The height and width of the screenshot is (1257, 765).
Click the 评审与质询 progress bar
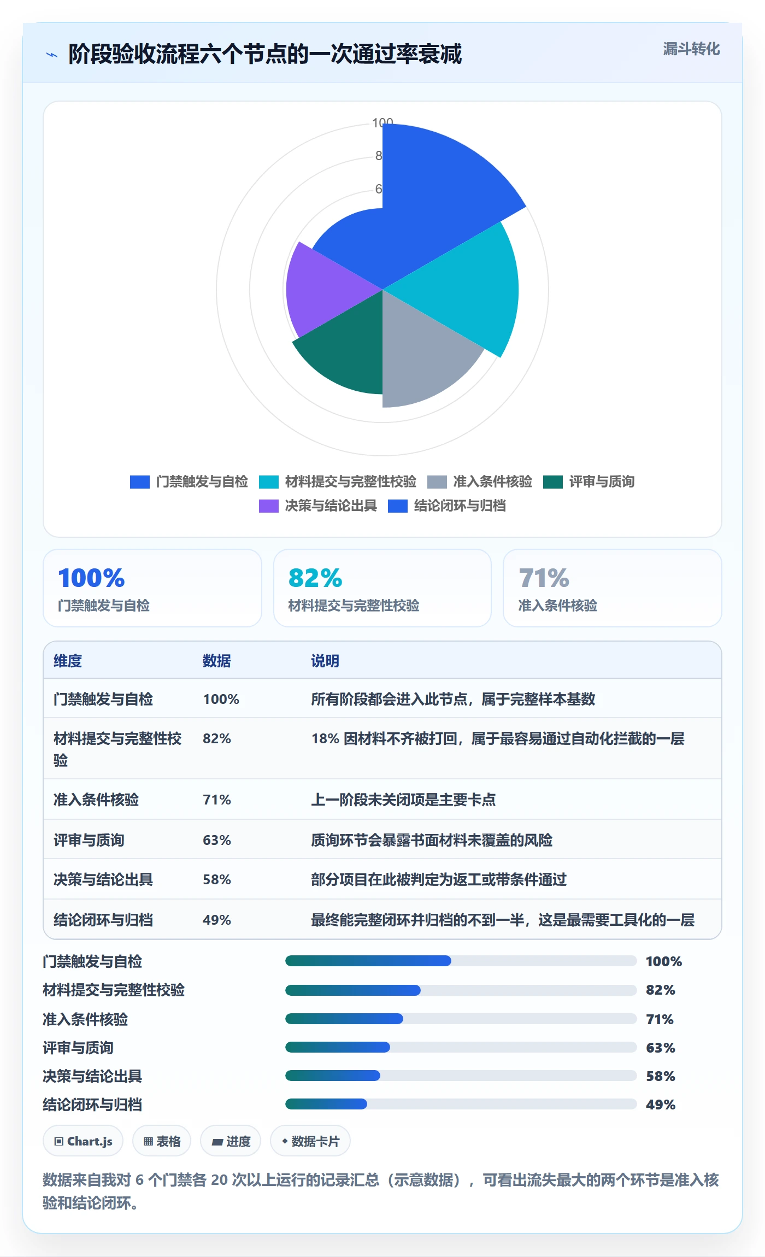pos(461,1047)
